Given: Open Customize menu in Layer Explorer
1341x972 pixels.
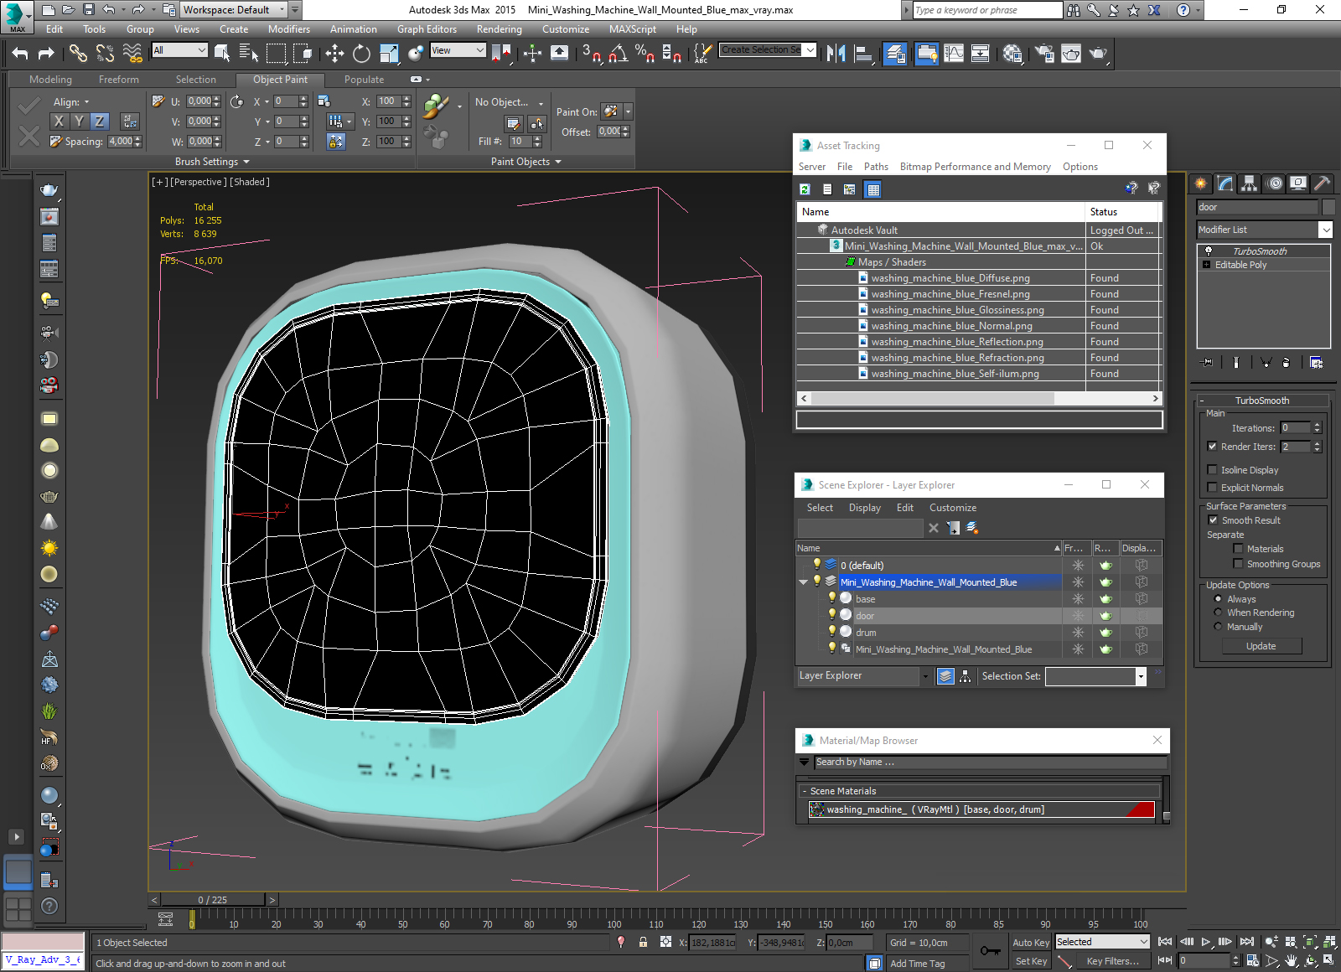Looking at the screenshot, I should click(953, 508).
